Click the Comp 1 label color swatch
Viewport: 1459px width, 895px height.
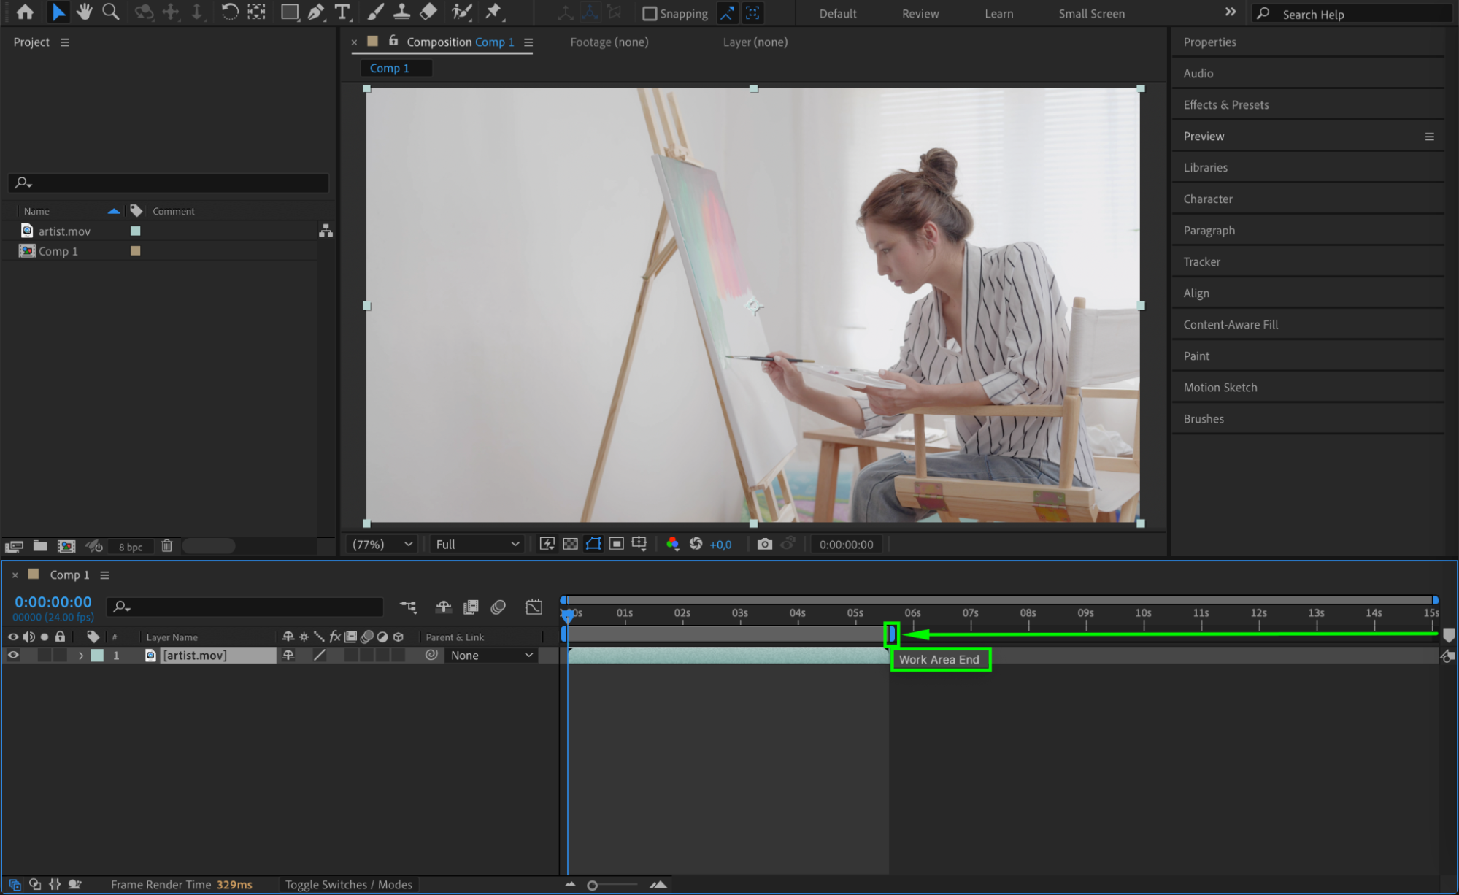(x=135, y=251)
